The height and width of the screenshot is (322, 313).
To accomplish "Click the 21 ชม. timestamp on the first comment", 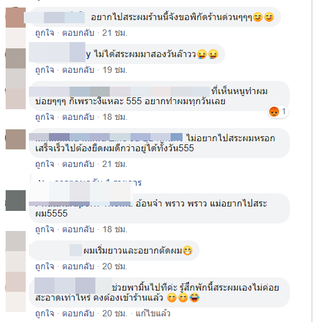I will [x=115, y=33].
